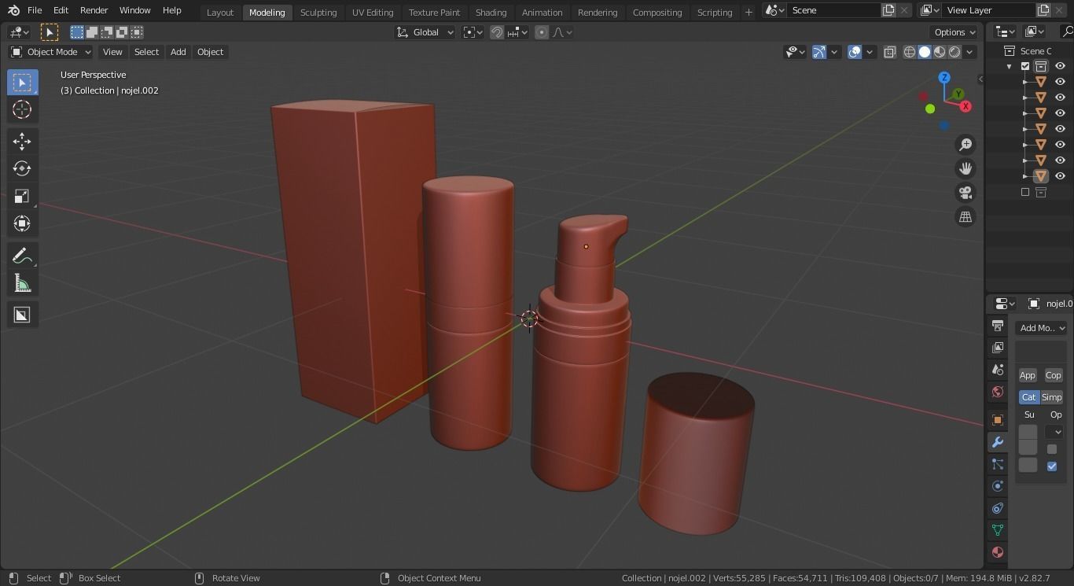The height and width of the screenshot is (586, 1074).
Task: Hide the collection with its eye icon
Action: pyautogui.click(x=1060, y=66)
